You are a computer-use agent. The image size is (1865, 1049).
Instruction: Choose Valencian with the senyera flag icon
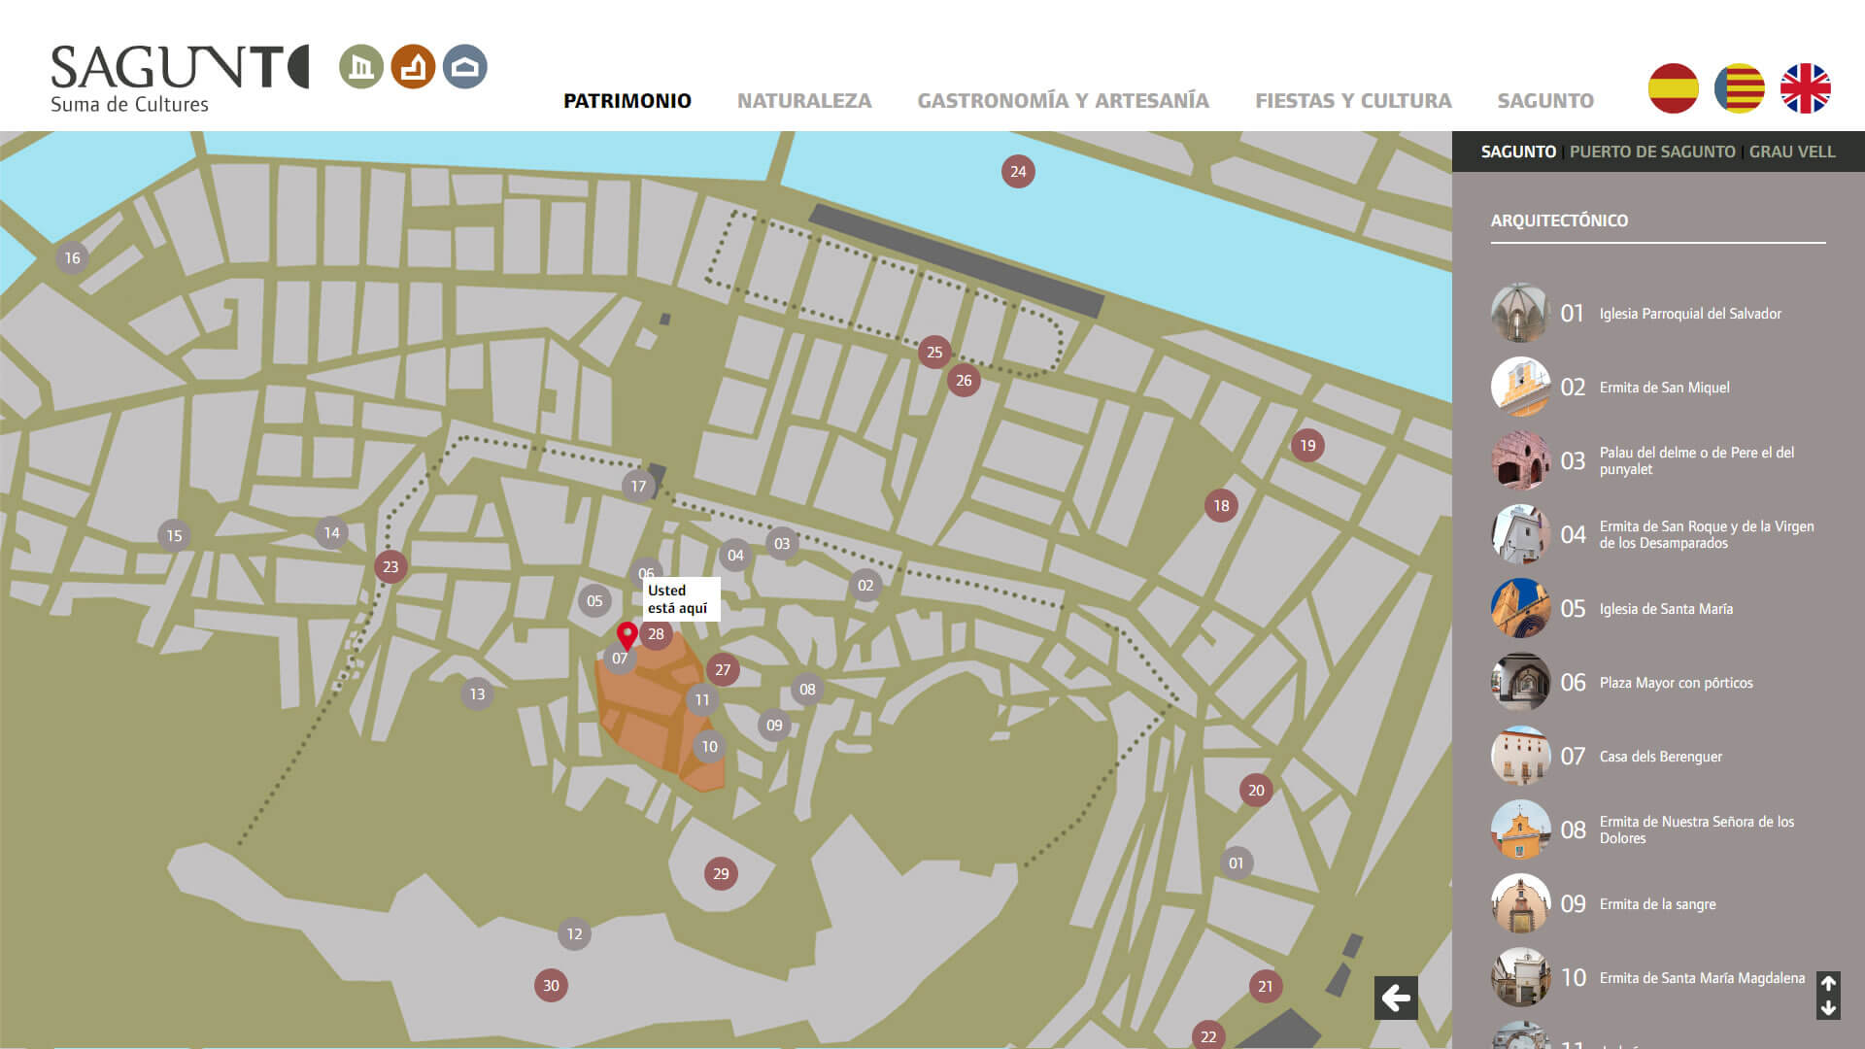[1738, 87]
